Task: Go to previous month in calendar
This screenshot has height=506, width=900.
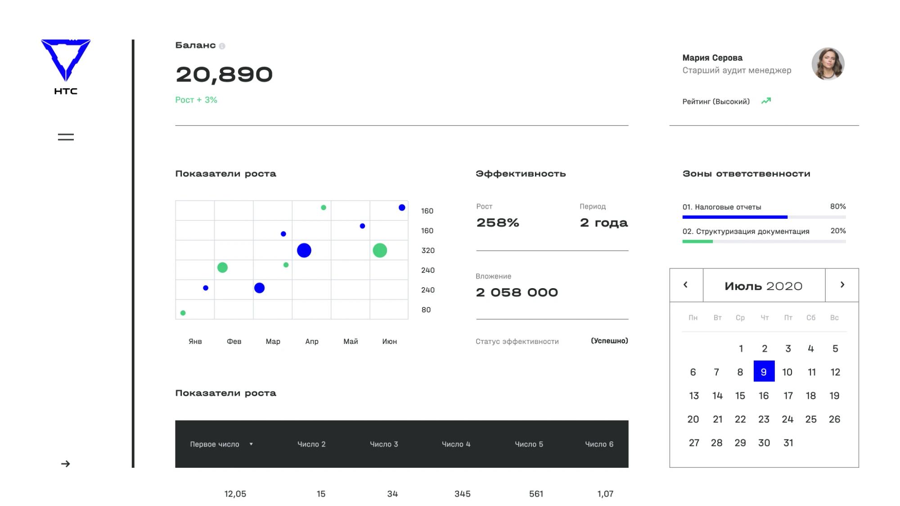Action: pyautogui.click(x=686, y=285)
